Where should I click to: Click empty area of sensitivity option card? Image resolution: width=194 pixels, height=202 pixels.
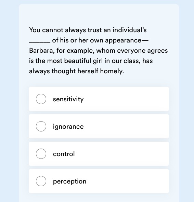point(126,99)
